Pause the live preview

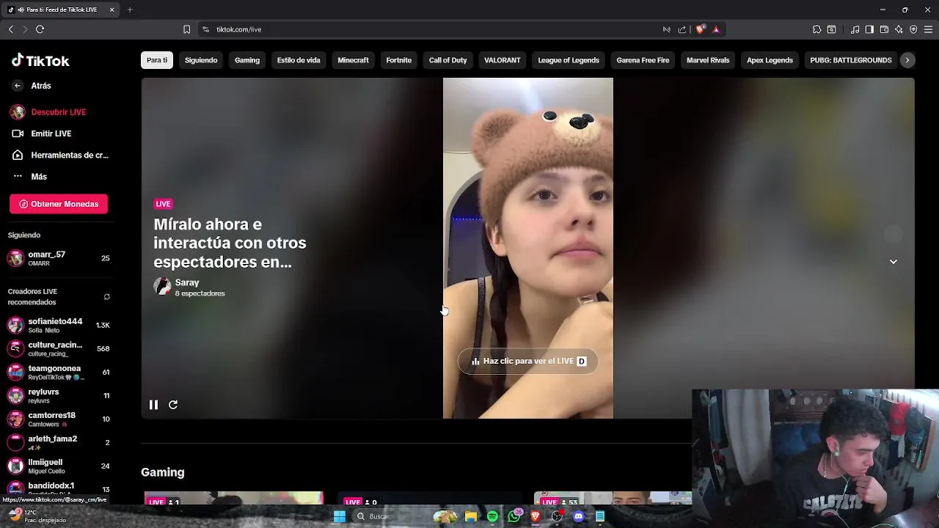click(153, 405)
